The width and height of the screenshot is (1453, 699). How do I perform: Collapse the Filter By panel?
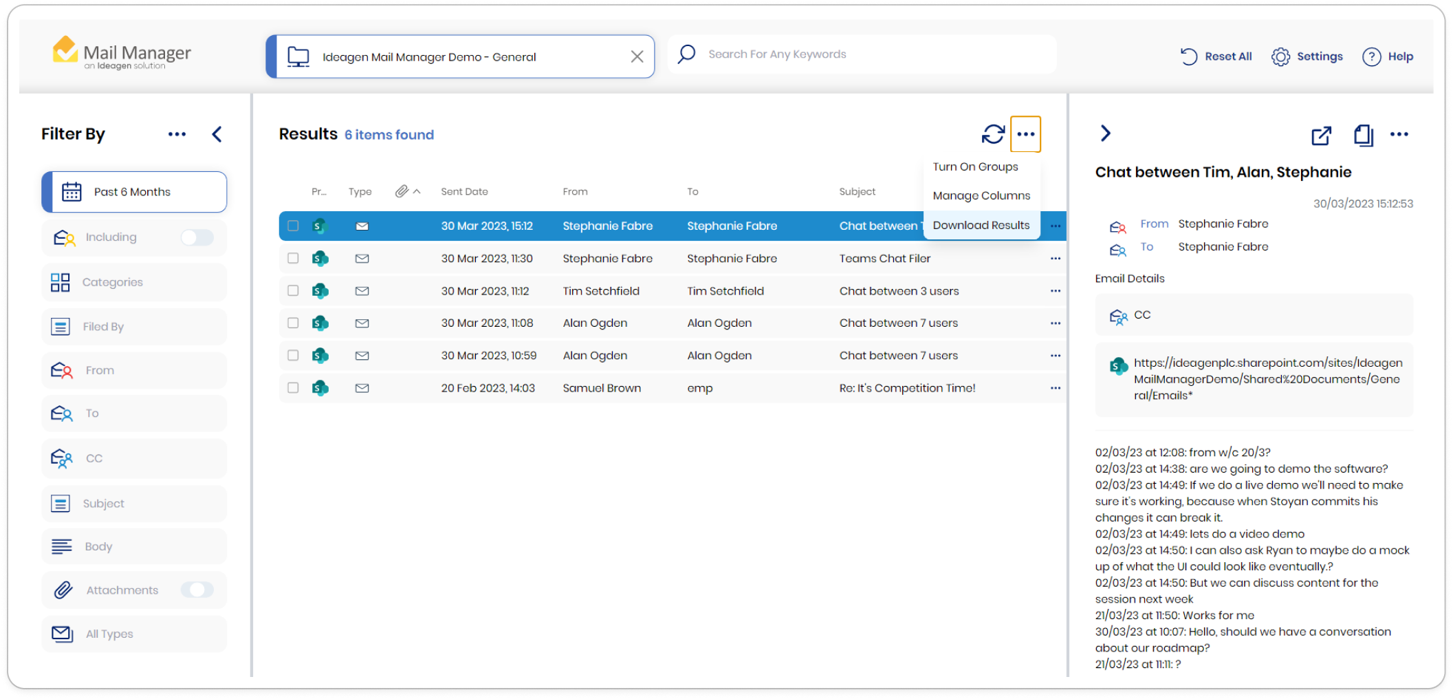point(217,134)
